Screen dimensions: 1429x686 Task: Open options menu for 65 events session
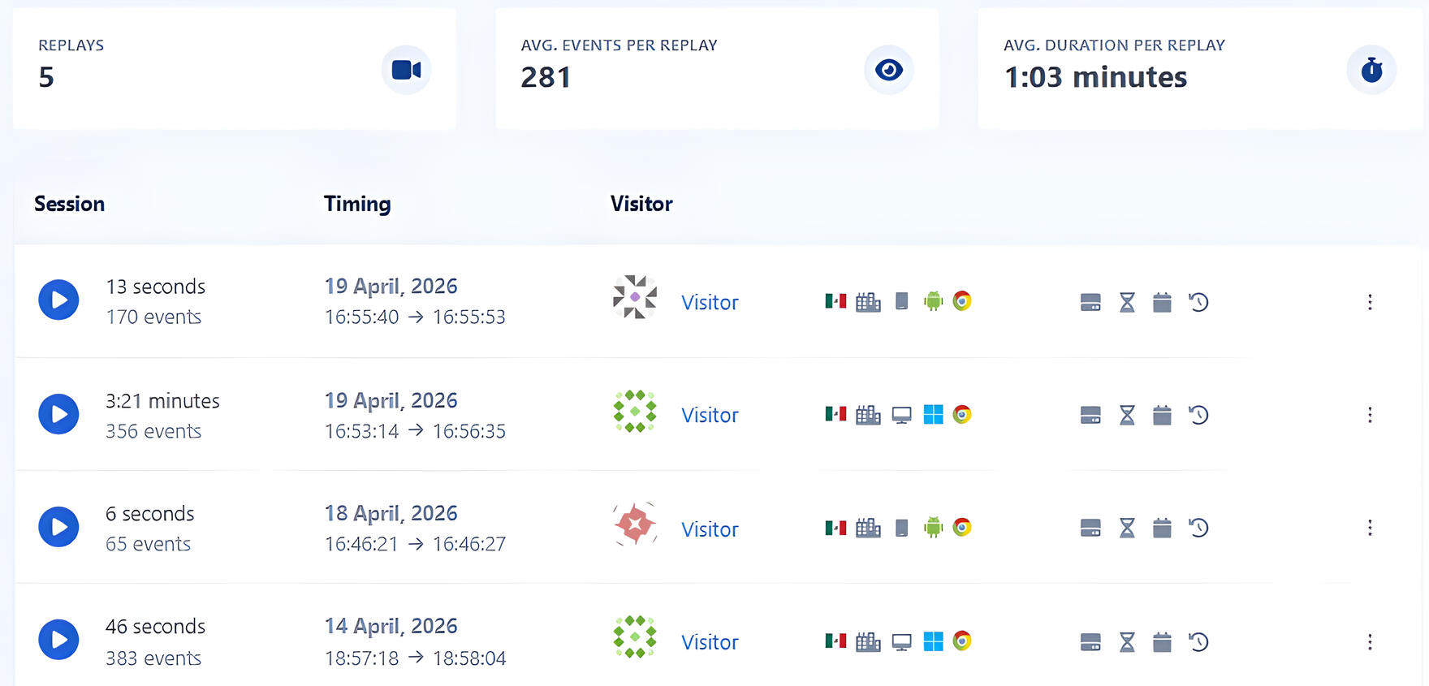click(x=1370, y=528)
